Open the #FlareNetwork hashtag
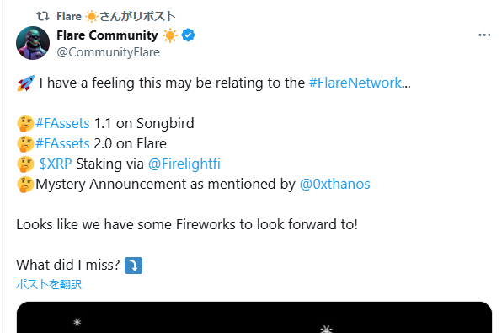 (x=355, y=83)
